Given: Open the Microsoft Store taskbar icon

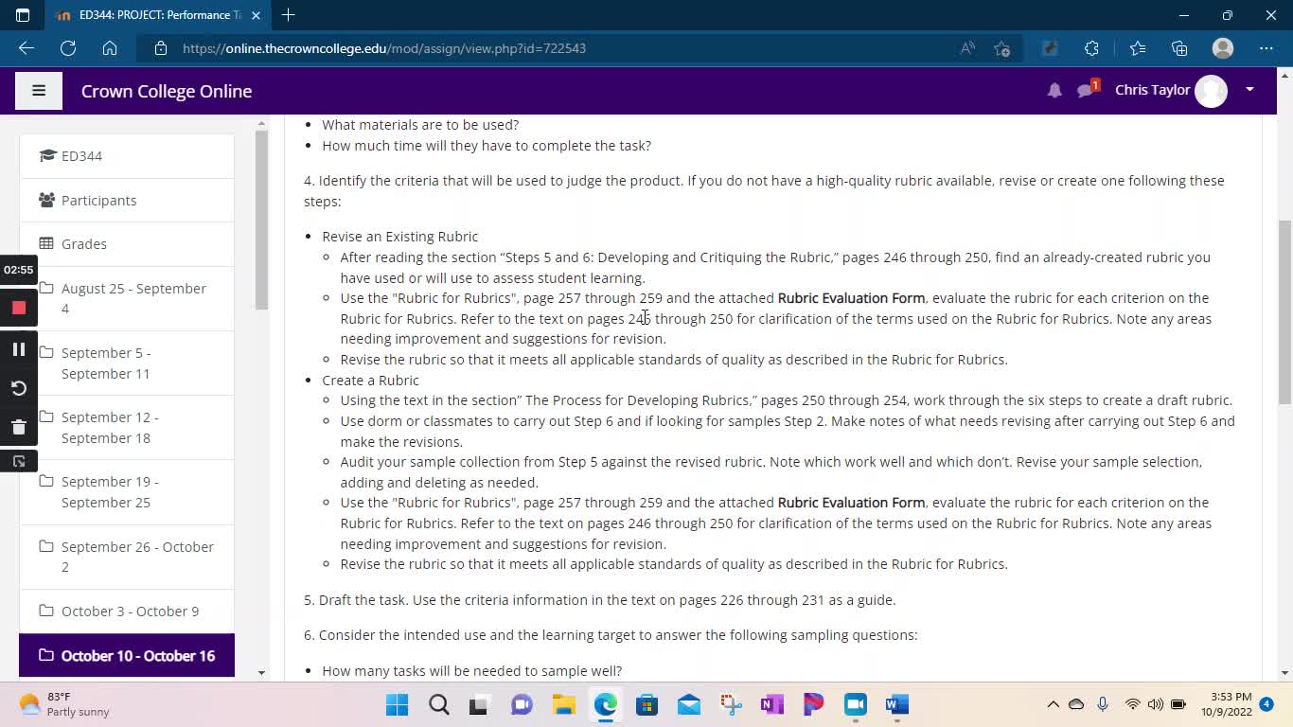Looking at the screenshot, I should [x=647, y=704].
